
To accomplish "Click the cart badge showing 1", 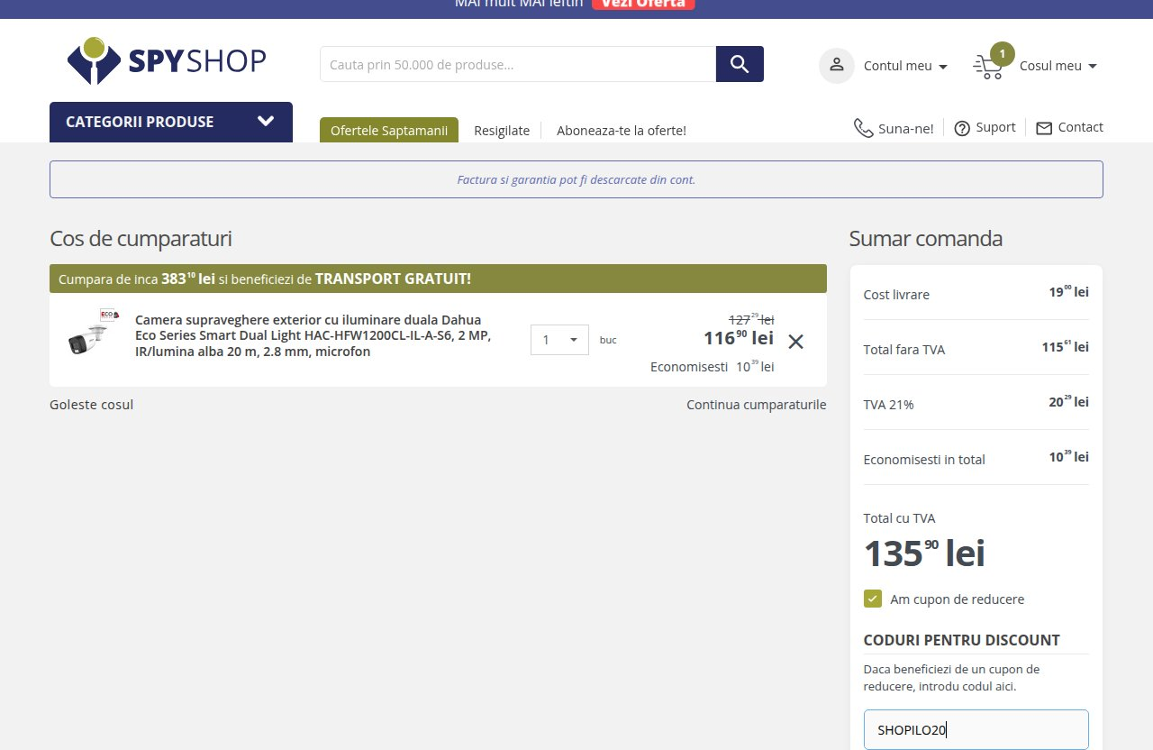I will tap(1002, 54).
